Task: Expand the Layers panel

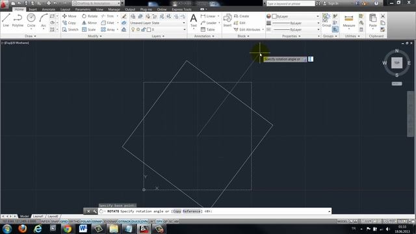Action: tap(158, 36)
